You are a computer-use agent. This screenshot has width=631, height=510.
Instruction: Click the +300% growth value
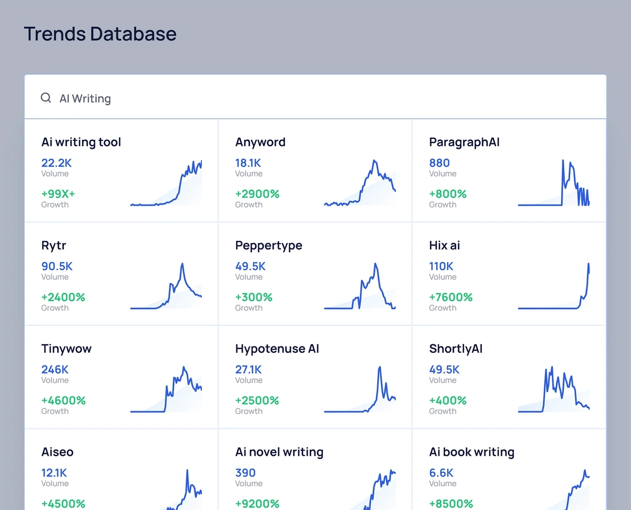tap(254, 297)
